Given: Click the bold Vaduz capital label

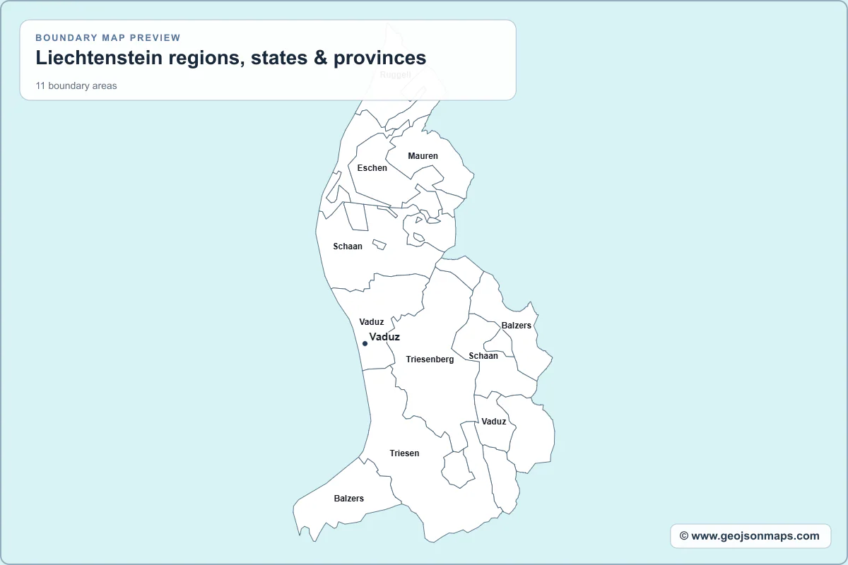Looking at the screenshot, I should click(x=384, y=337).
